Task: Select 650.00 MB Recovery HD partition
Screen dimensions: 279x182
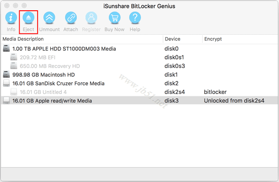Action: [x=139, y=66]
